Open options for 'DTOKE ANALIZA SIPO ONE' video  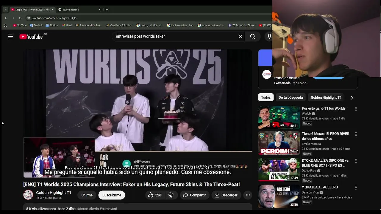pyautogui.click(x=356, y=161)
